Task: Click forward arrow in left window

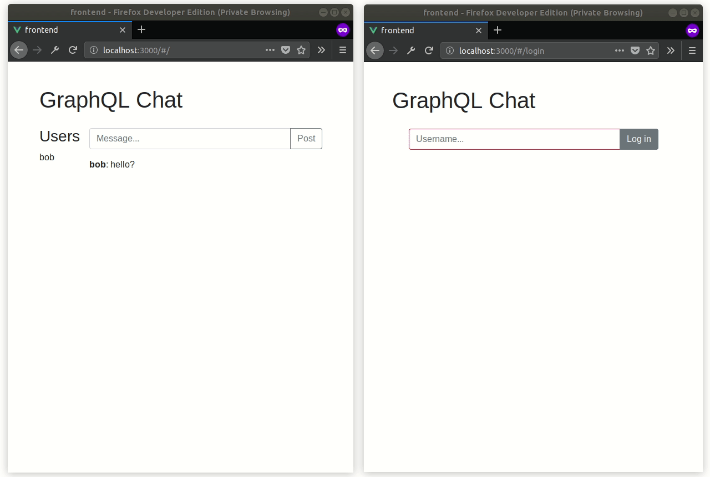Action: click(37, 50)
